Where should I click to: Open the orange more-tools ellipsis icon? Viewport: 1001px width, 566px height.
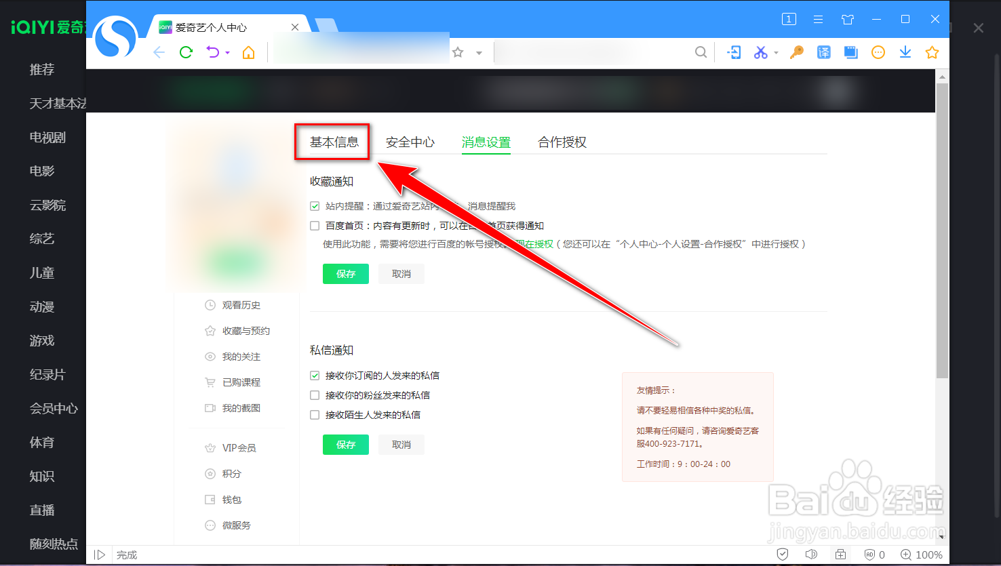878,52
